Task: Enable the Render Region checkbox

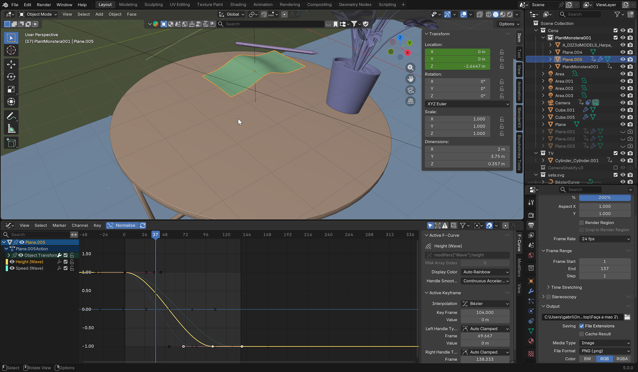Action: tap(582, 223)
